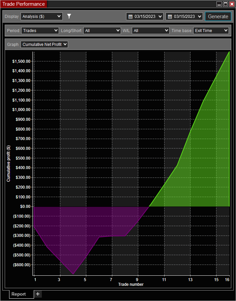The width and height of the screenshot is (236, 301).
Task: Open the Graph Cumulative Net Profit dropdown
Action: click(44, 44)
